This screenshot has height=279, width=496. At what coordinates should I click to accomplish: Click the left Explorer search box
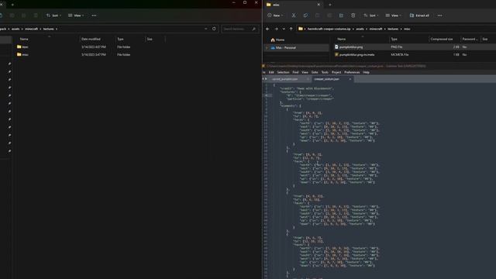click(x=239, y=29)
